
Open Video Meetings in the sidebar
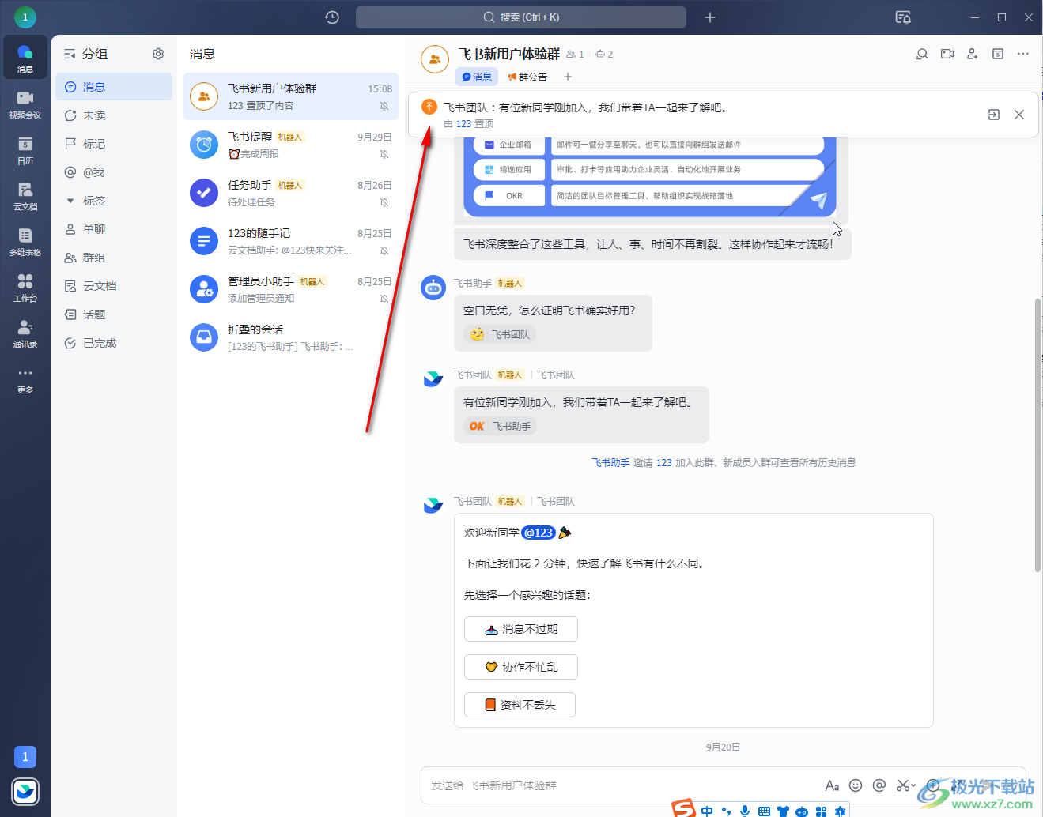point(25,104)
